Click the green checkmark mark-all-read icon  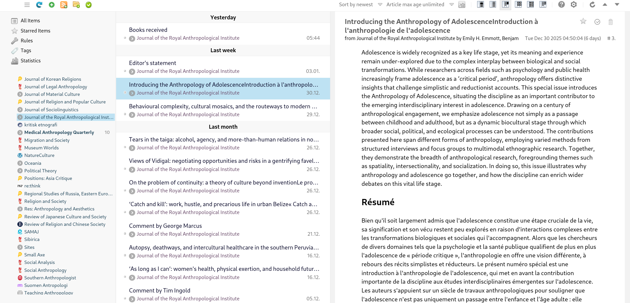pyautogui.click(x=89, y=5)
